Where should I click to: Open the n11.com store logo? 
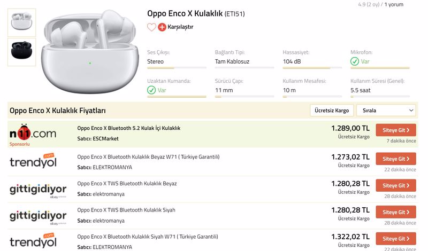click(33, 132)
